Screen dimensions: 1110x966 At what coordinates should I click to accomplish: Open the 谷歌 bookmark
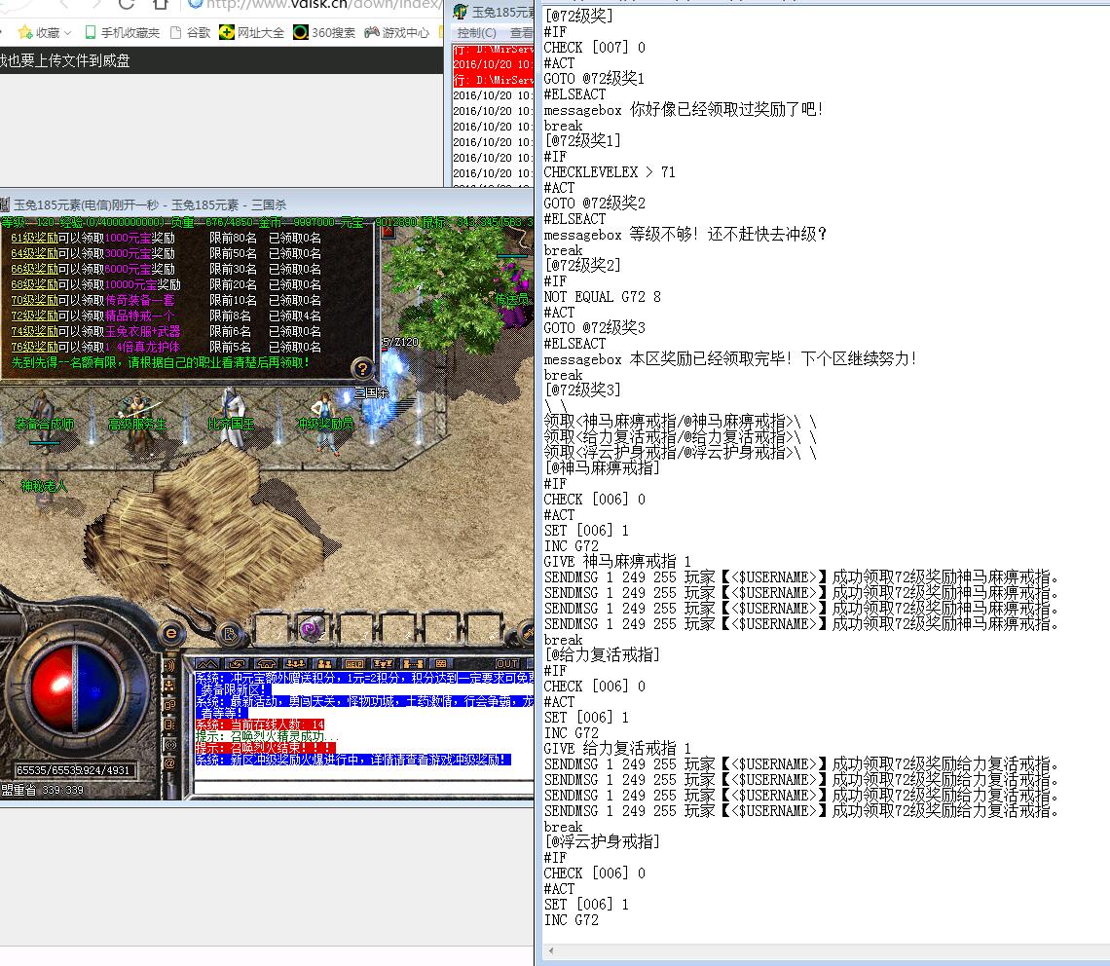pyautogui.click(x=191, y=32)
